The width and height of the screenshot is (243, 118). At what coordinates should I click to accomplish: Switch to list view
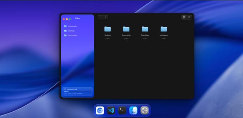pos(189,17)
